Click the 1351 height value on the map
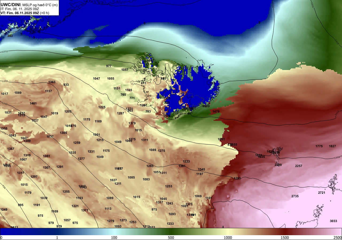Viewport: 342px width, 240px height. point(46,156)
